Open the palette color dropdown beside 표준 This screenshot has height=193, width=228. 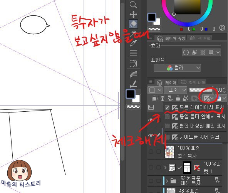[155, 90]
